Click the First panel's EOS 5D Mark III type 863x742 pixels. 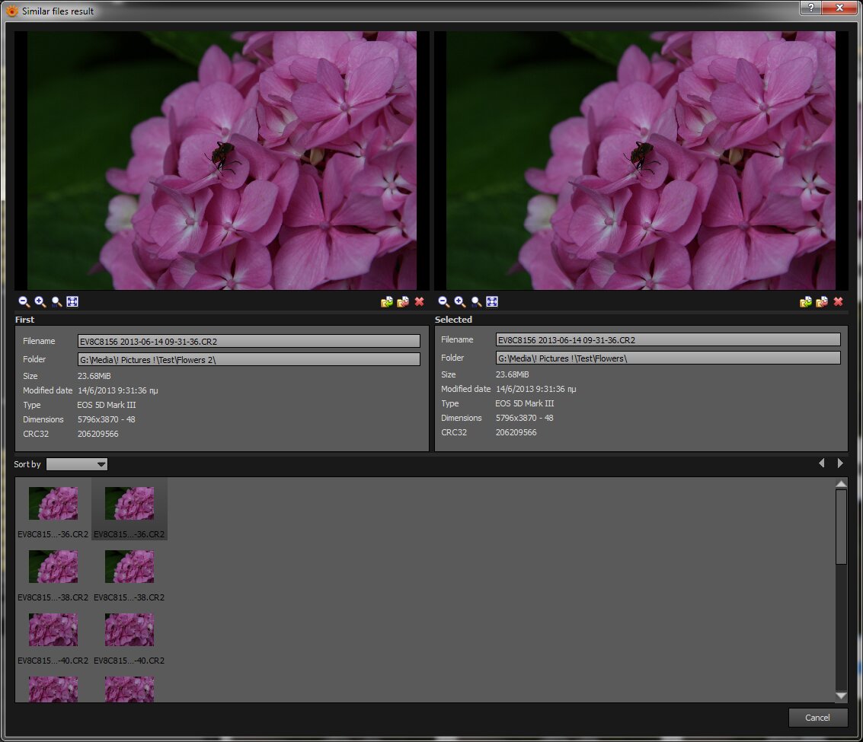point(106,405)
